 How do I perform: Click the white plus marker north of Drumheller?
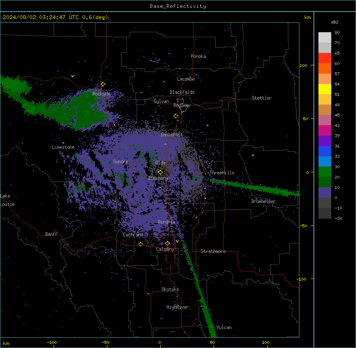click(253, 155)
